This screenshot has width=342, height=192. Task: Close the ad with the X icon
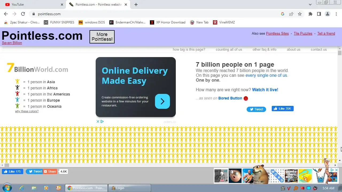98,121
